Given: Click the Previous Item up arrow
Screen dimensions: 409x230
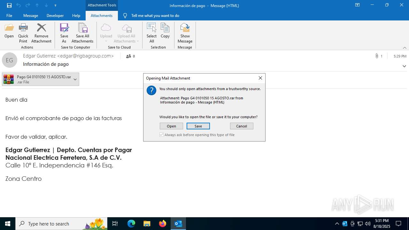Looking at the screenshot, I should [x=37, y=5].
